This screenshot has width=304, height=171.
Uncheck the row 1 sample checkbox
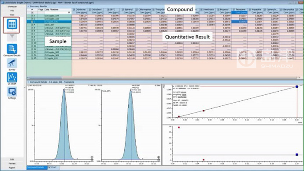(x=32, y=16)
